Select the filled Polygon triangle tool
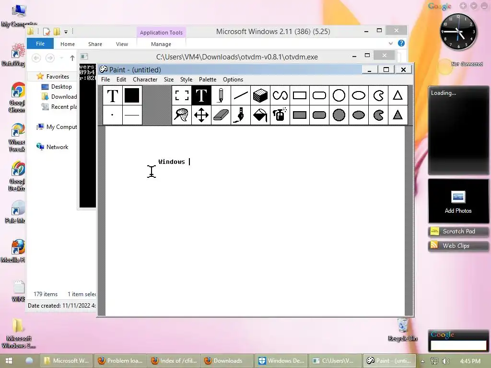 [x=398, y=115]
